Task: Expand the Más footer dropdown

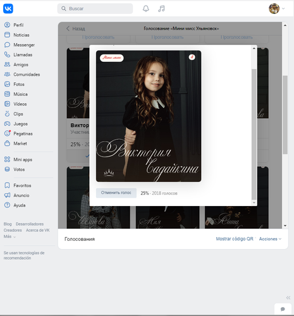Action: coord(9,236)
